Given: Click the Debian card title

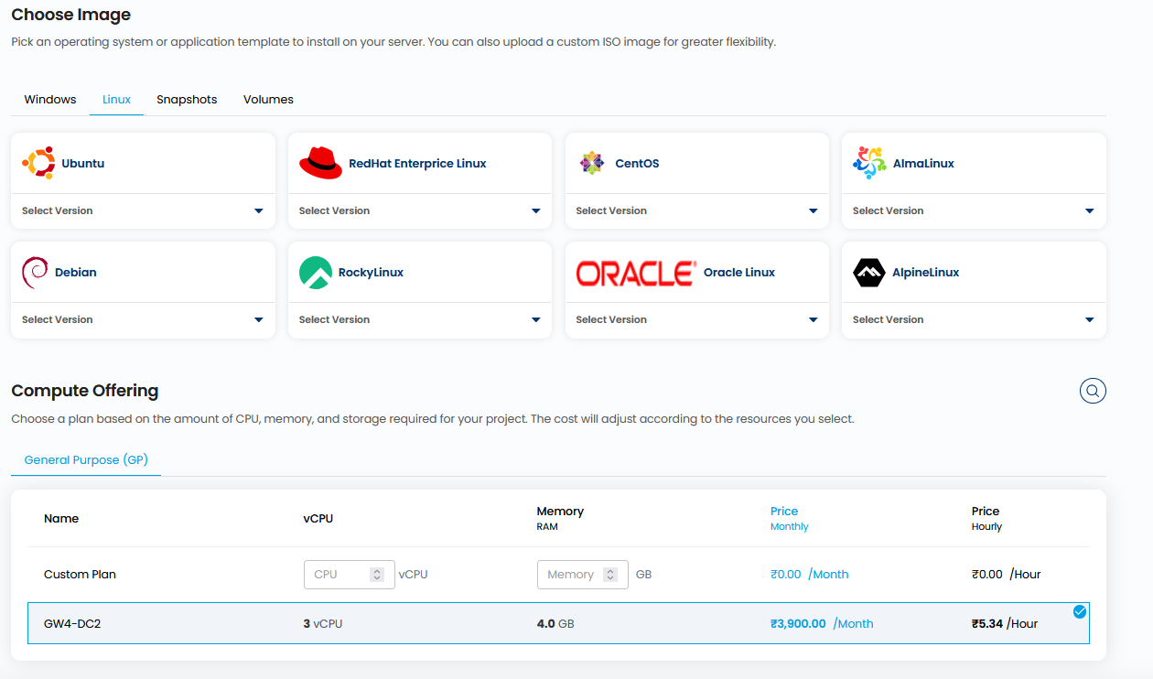Looking at the screenshot, I should click(x=76, y=273).
